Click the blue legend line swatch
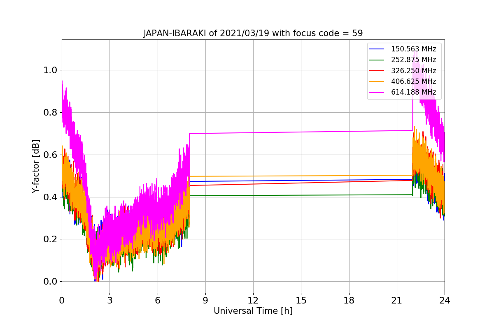 pos(377,49)
